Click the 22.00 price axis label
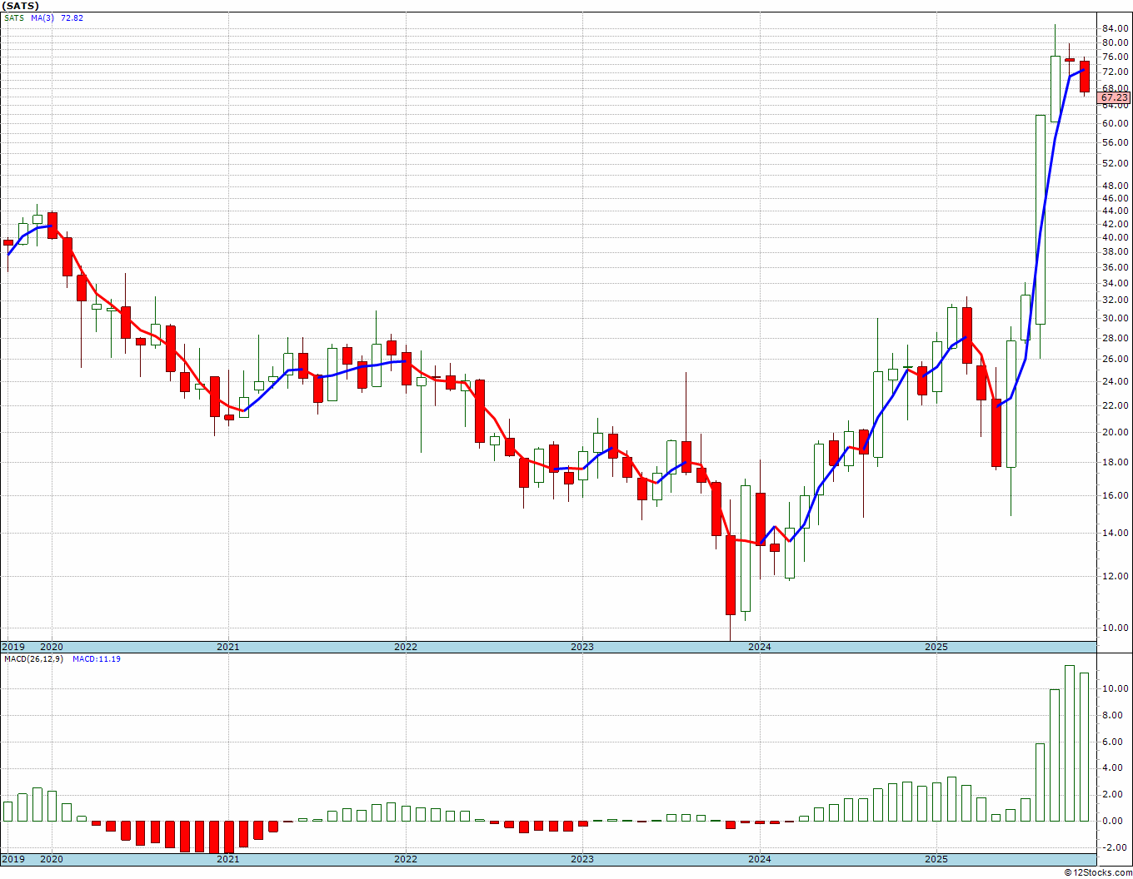The width and height of the screenshot is (1133, 879). tap(1115, 406)
